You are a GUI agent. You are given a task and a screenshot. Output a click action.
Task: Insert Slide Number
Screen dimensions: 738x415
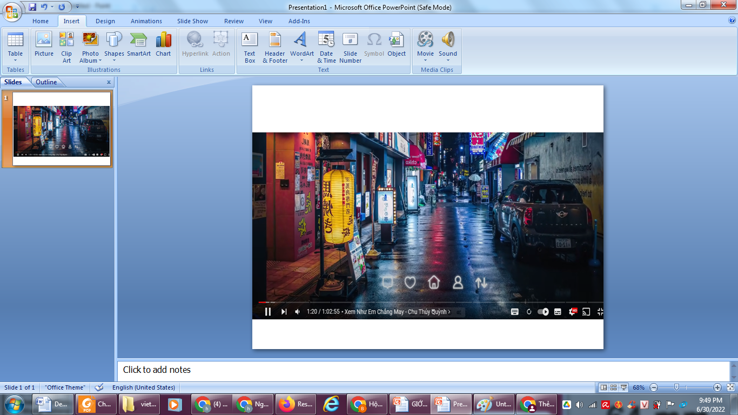click(350, 47)
